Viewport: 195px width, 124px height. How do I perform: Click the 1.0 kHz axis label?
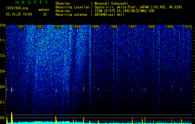click(x=3, y=56)
